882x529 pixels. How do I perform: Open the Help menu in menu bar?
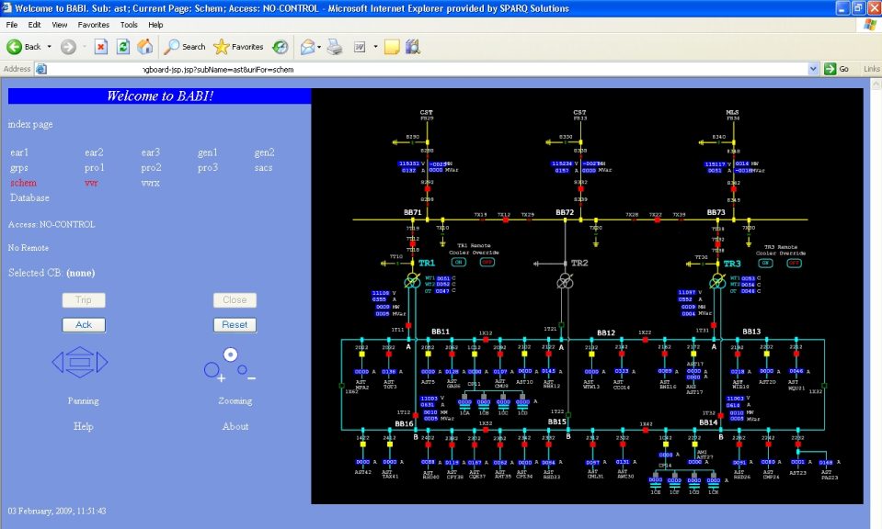click(x=155, y=25)
